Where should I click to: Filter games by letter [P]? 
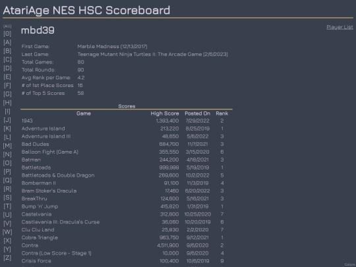point(7,171)
